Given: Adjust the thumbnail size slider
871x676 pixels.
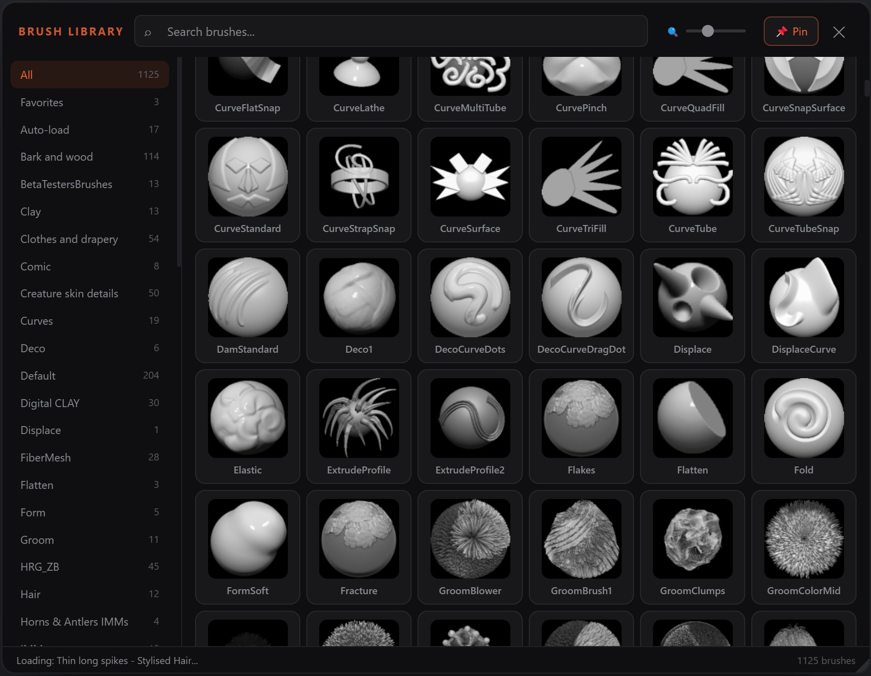Looking at the screenshot, I should pyautogui.click(x=707, y=31).
